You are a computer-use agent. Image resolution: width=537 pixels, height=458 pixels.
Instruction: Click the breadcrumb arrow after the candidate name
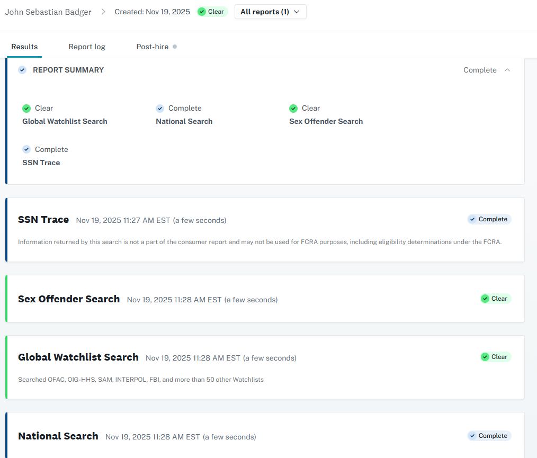[103, 12]
